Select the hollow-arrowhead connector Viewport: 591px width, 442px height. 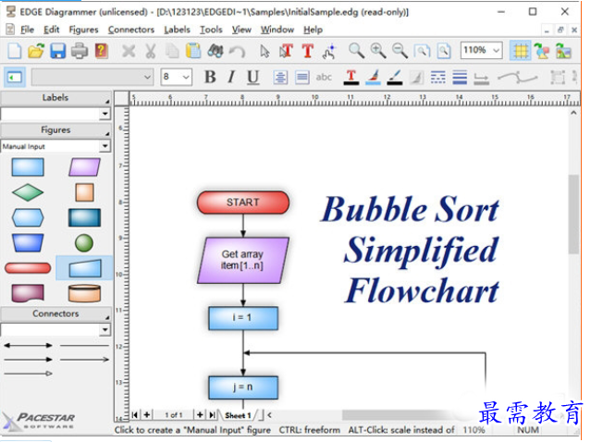(x=28, y=374)
